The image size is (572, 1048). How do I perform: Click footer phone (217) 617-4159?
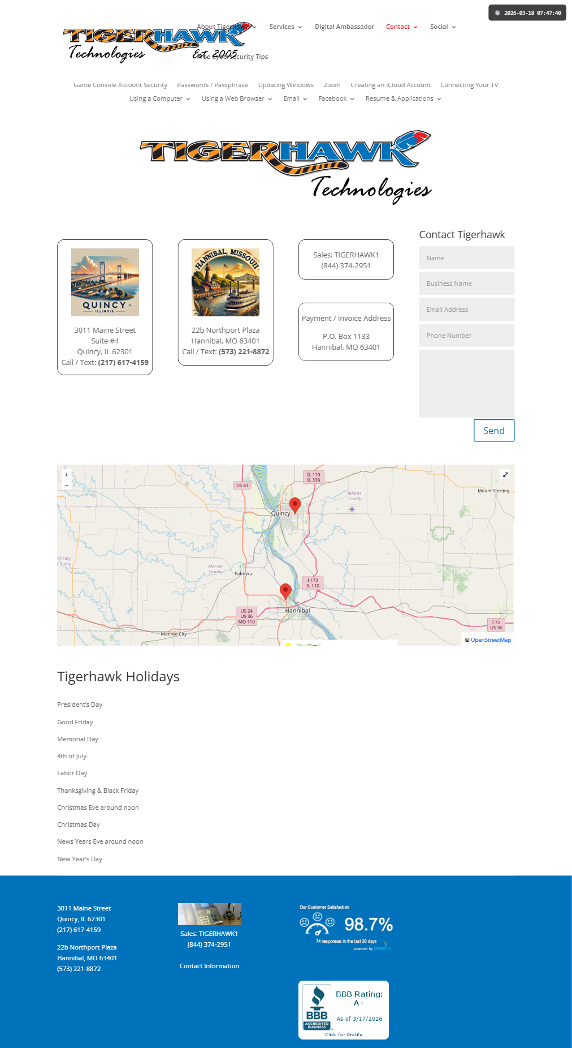coord(79,930)
